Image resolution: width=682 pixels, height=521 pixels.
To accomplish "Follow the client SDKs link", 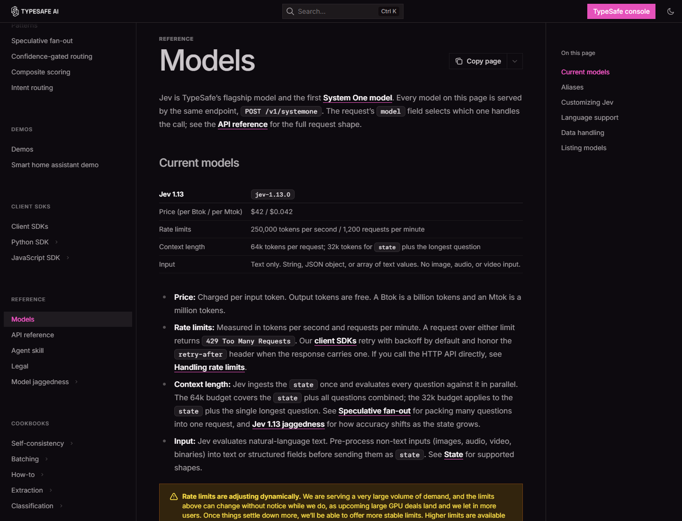I will tap(335, 341).
